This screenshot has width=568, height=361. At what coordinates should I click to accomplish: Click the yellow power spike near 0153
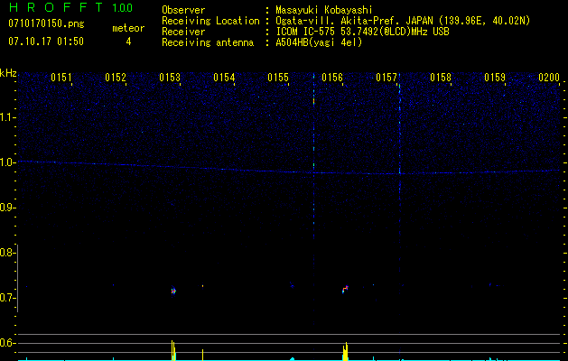[173, 350]
